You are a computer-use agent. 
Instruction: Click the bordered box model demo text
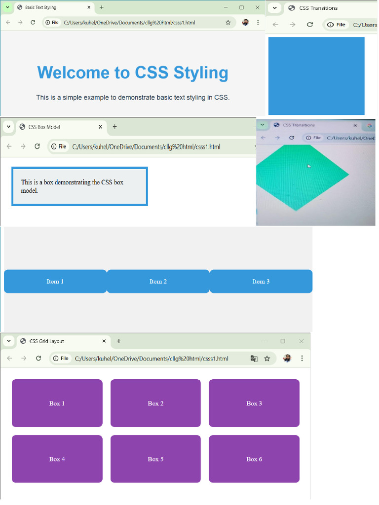pyautogui.click(x=79, y=186)
